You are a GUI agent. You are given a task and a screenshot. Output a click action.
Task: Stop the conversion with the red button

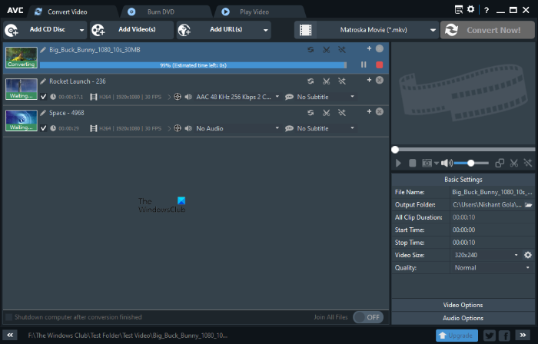click(x=380, y=64)
